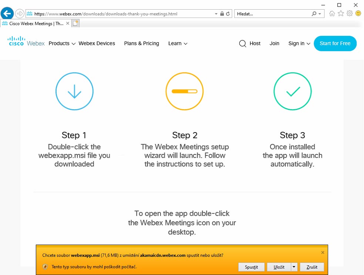Screen dimensions: 364x275
Task: Click akamaicdn.webex.com text in download bar
Action: tap(162, 255)
